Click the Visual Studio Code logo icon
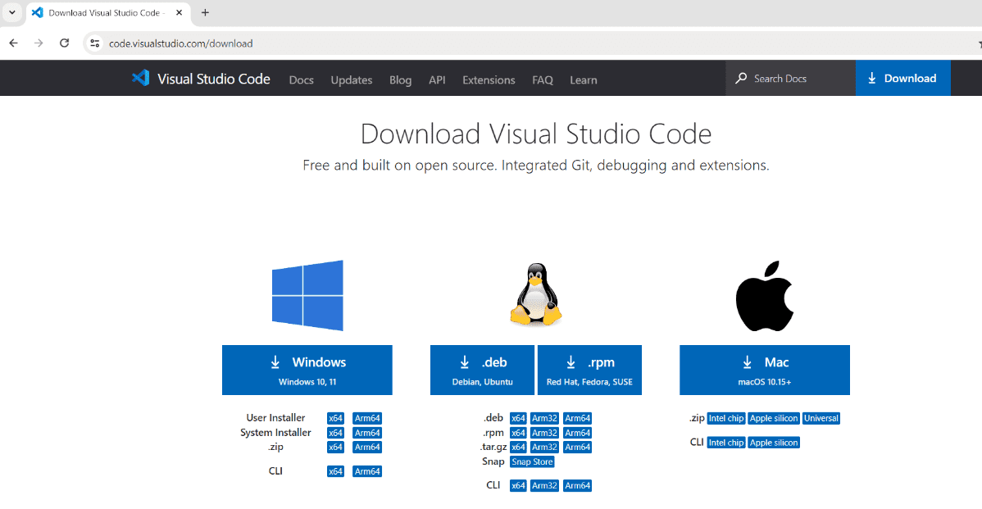Viewport: 982px width, 509px height. (140, 78)
